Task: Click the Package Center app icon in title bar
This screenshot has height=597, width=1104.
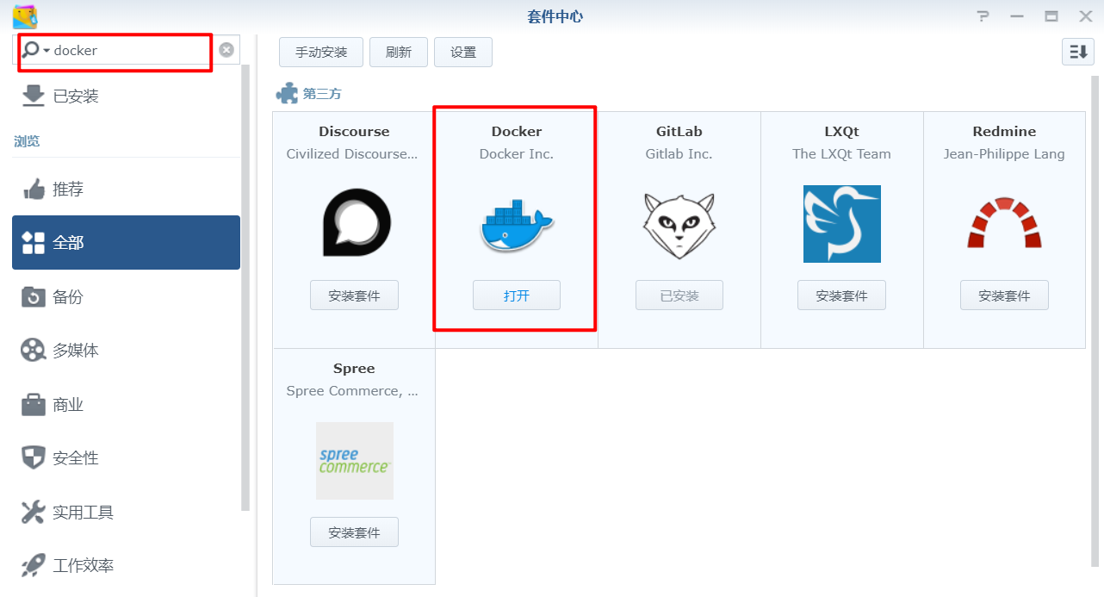Action: (x=25, y=16)
